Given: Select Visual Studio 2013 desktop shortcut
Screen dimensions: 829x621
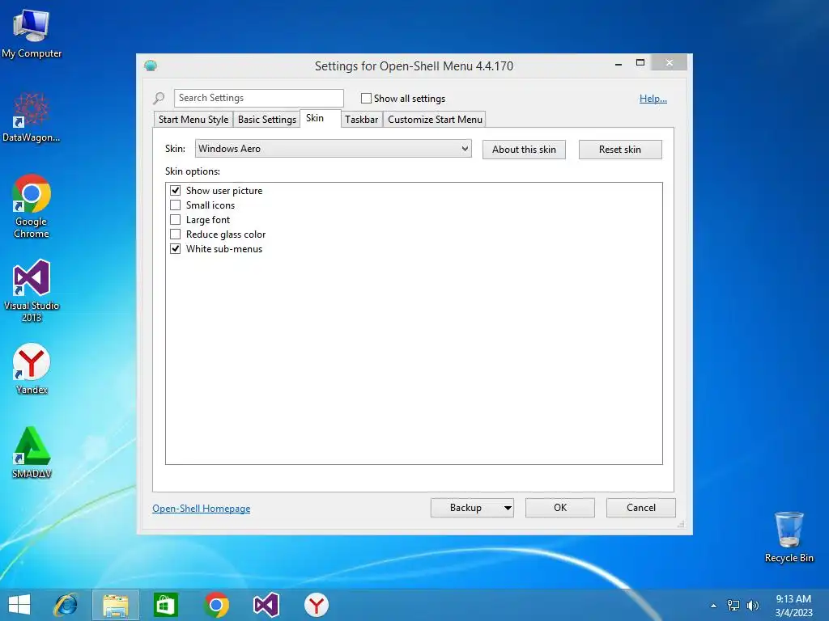Looking at the screenshot, I should click(x=32, y=290).
